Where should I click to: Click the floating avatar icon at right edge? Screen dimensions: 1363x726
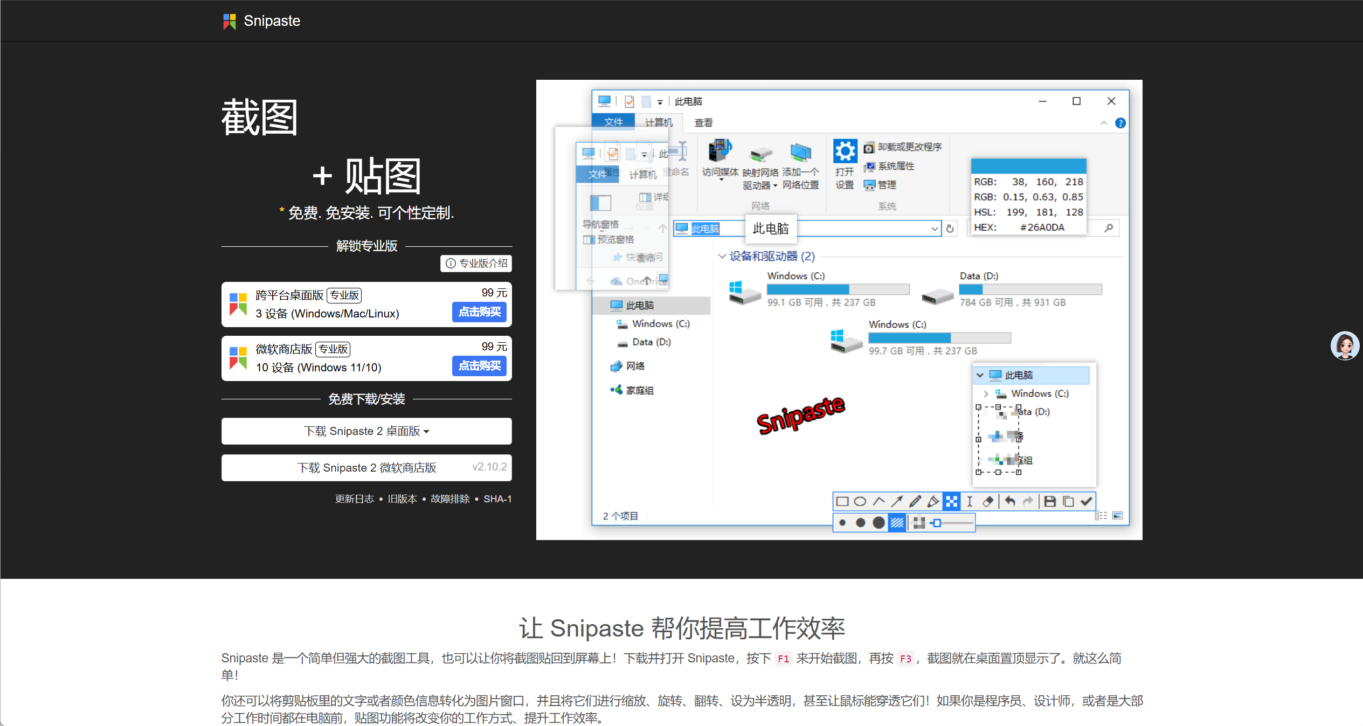point(1344,345)
